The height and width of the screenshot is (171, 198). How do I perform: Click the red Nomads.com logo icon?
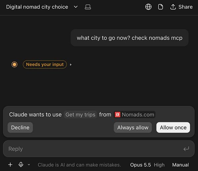pos(117,115)
